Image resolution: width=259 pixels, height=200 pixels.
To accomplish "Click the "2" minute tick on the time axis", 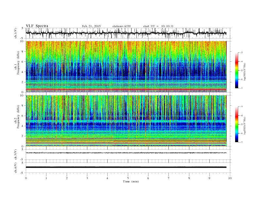I will (x=67, y=178).
